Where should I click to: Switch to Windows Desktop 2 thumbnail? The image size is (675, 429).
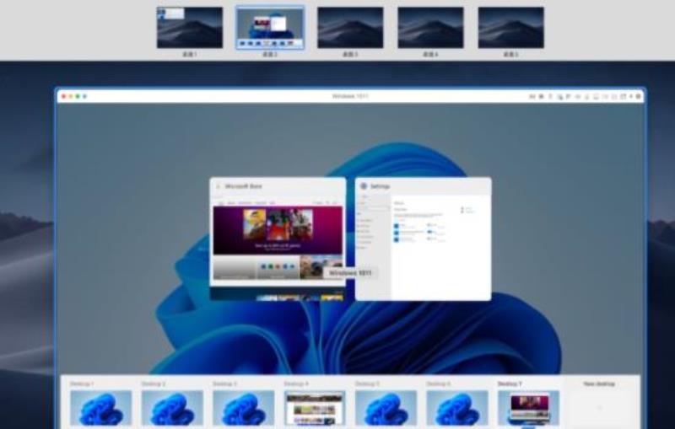tap(172, 407)
